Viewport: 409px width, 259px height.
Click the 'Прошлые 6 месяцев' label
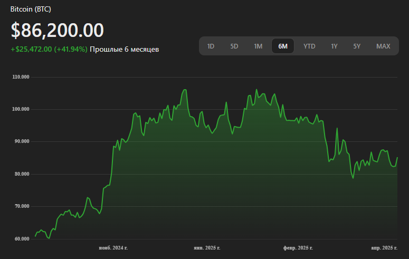[124, 49]
